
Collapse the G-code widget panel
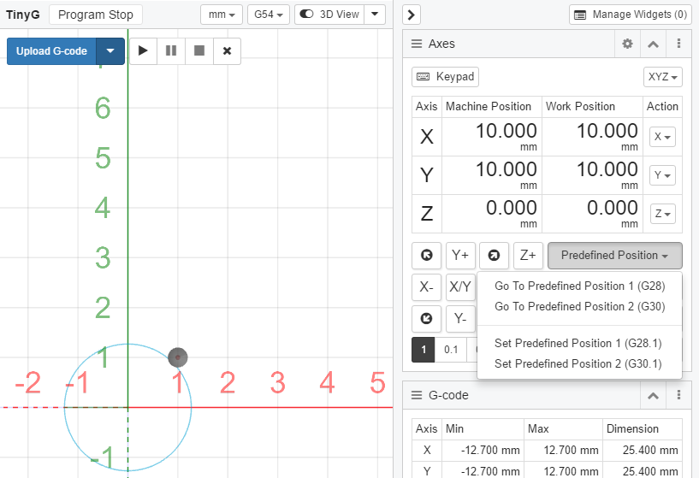[653, 395]
